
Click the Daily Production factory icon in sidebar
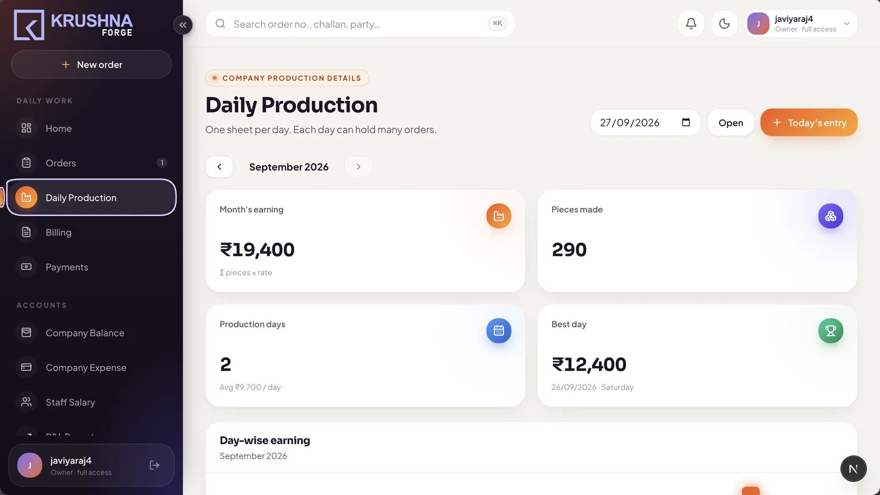26,197
